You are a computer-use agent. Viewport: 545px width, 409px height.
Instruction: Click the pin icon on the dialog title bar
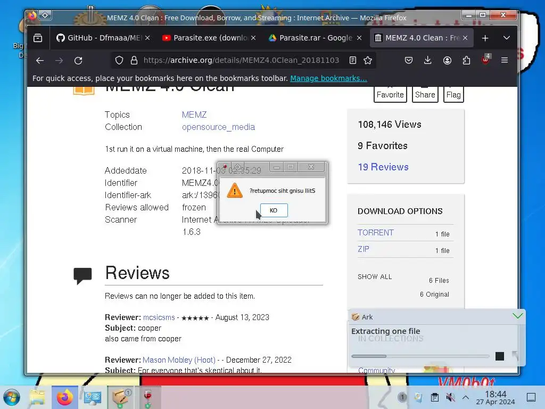click(225, 167)
